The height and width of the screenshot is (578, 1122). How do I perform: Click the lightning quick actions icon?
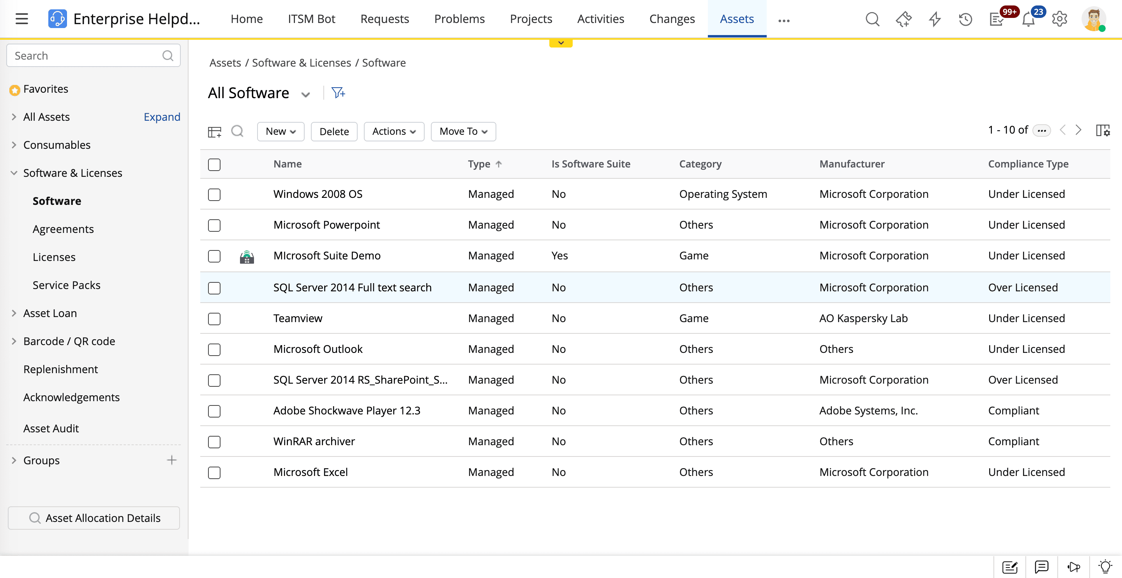click(934, 19)
